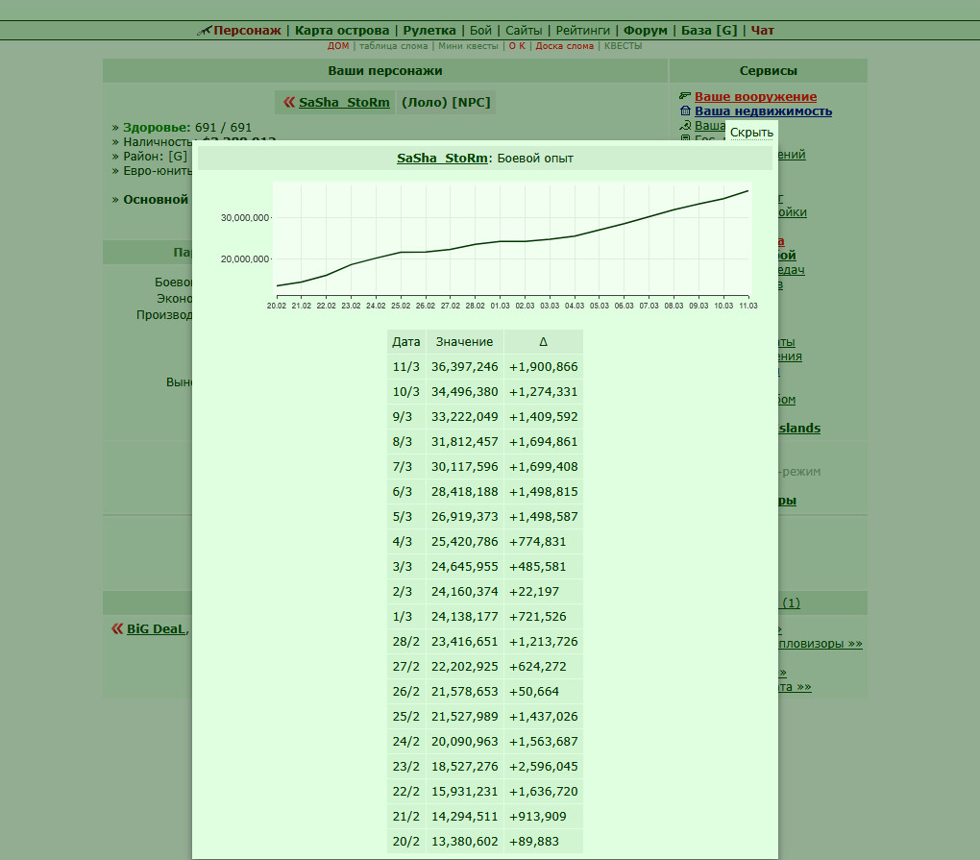This screenshot has width=980, height=860.
Task: Click the red syndicate icon before SaSha_StoRm
Action: 289,102
